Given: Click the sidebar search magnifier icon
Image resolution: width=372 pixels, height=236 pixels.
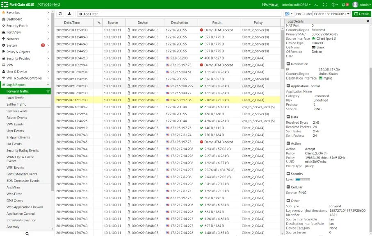Looking at the screenshot, I should [x=27, y=234].
